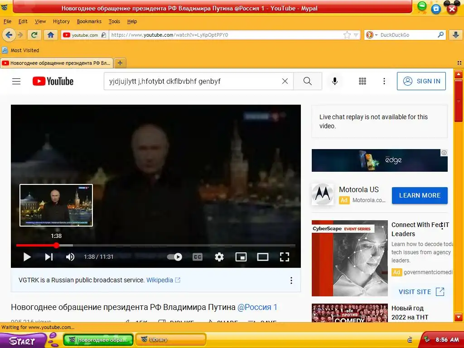The height and width of the screenshot is (348, 464).
Task: Open the Motorola edge banner ad
Action: point(379,160)
